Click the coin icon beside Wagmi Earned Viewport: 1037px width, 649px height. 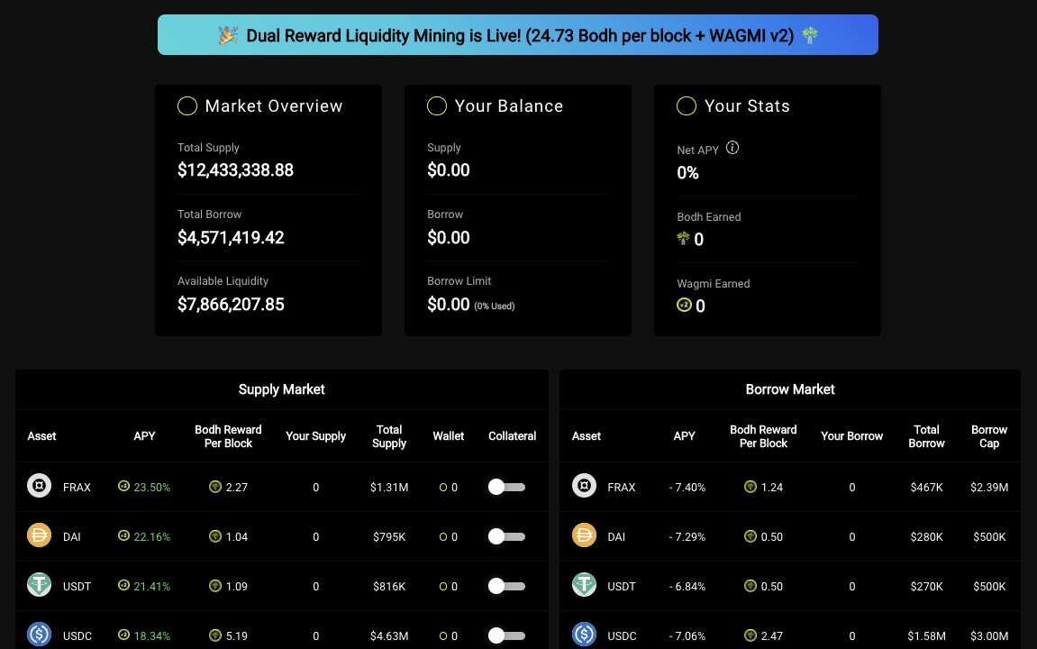(x=684, y=306)
